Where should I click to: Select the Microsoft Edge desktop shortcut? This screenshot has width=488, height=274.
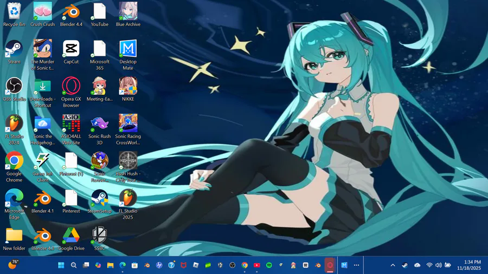coord(14,204)
